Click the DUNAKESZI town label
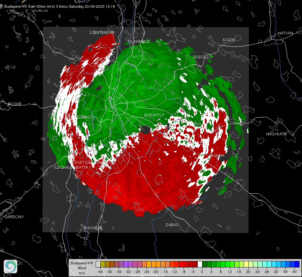 pyautogui.click(x=139, y=41)
